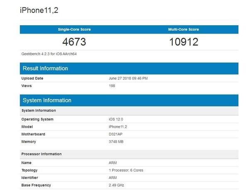249x190 pixels.
Task: Click the Memory value 3748 MB
Action: click(116, 142)
